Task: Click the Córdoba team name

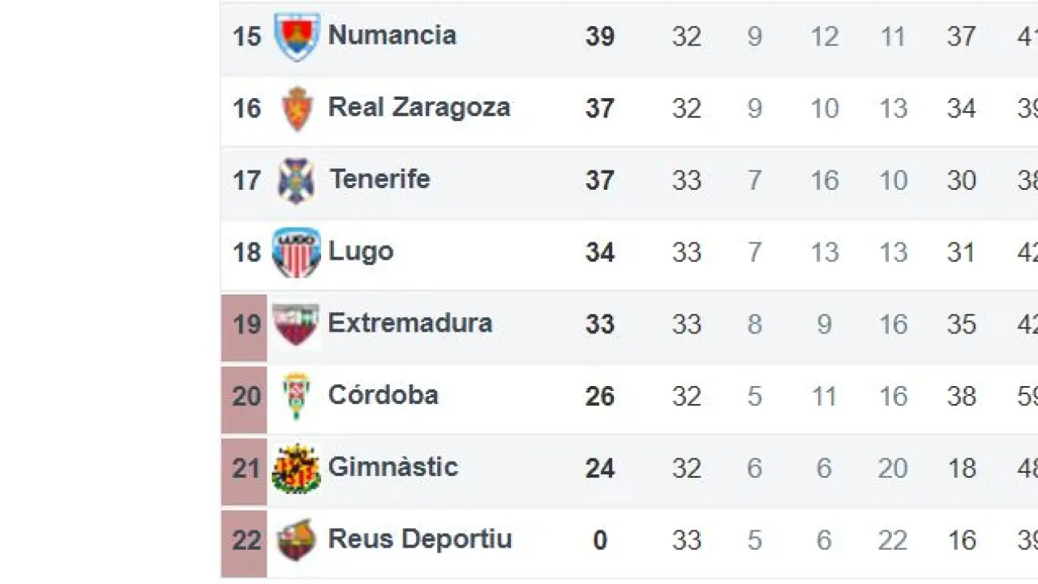Action: click(x=384, y=395)
